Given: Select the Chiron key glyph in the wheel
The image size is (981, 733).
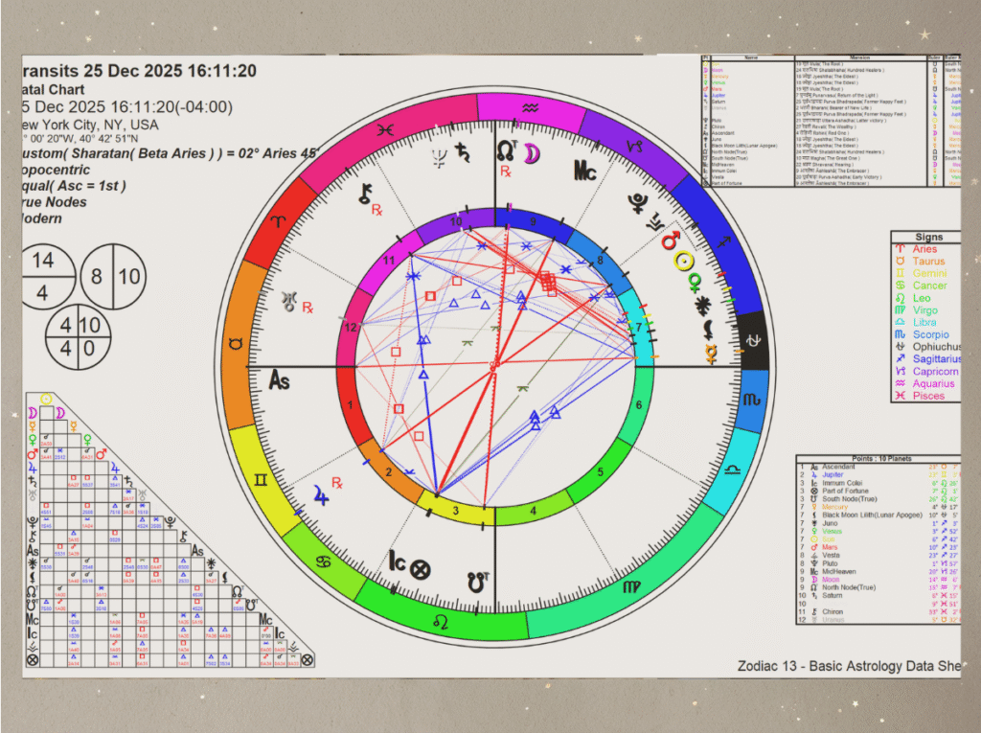Looking at the screenshot, I should [x=365, y=195].
